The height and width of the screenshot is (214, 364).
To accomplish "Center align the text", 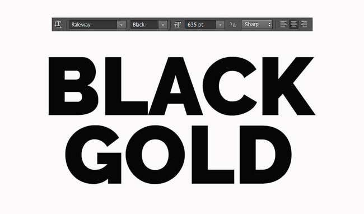I will [x=293, y=24].
